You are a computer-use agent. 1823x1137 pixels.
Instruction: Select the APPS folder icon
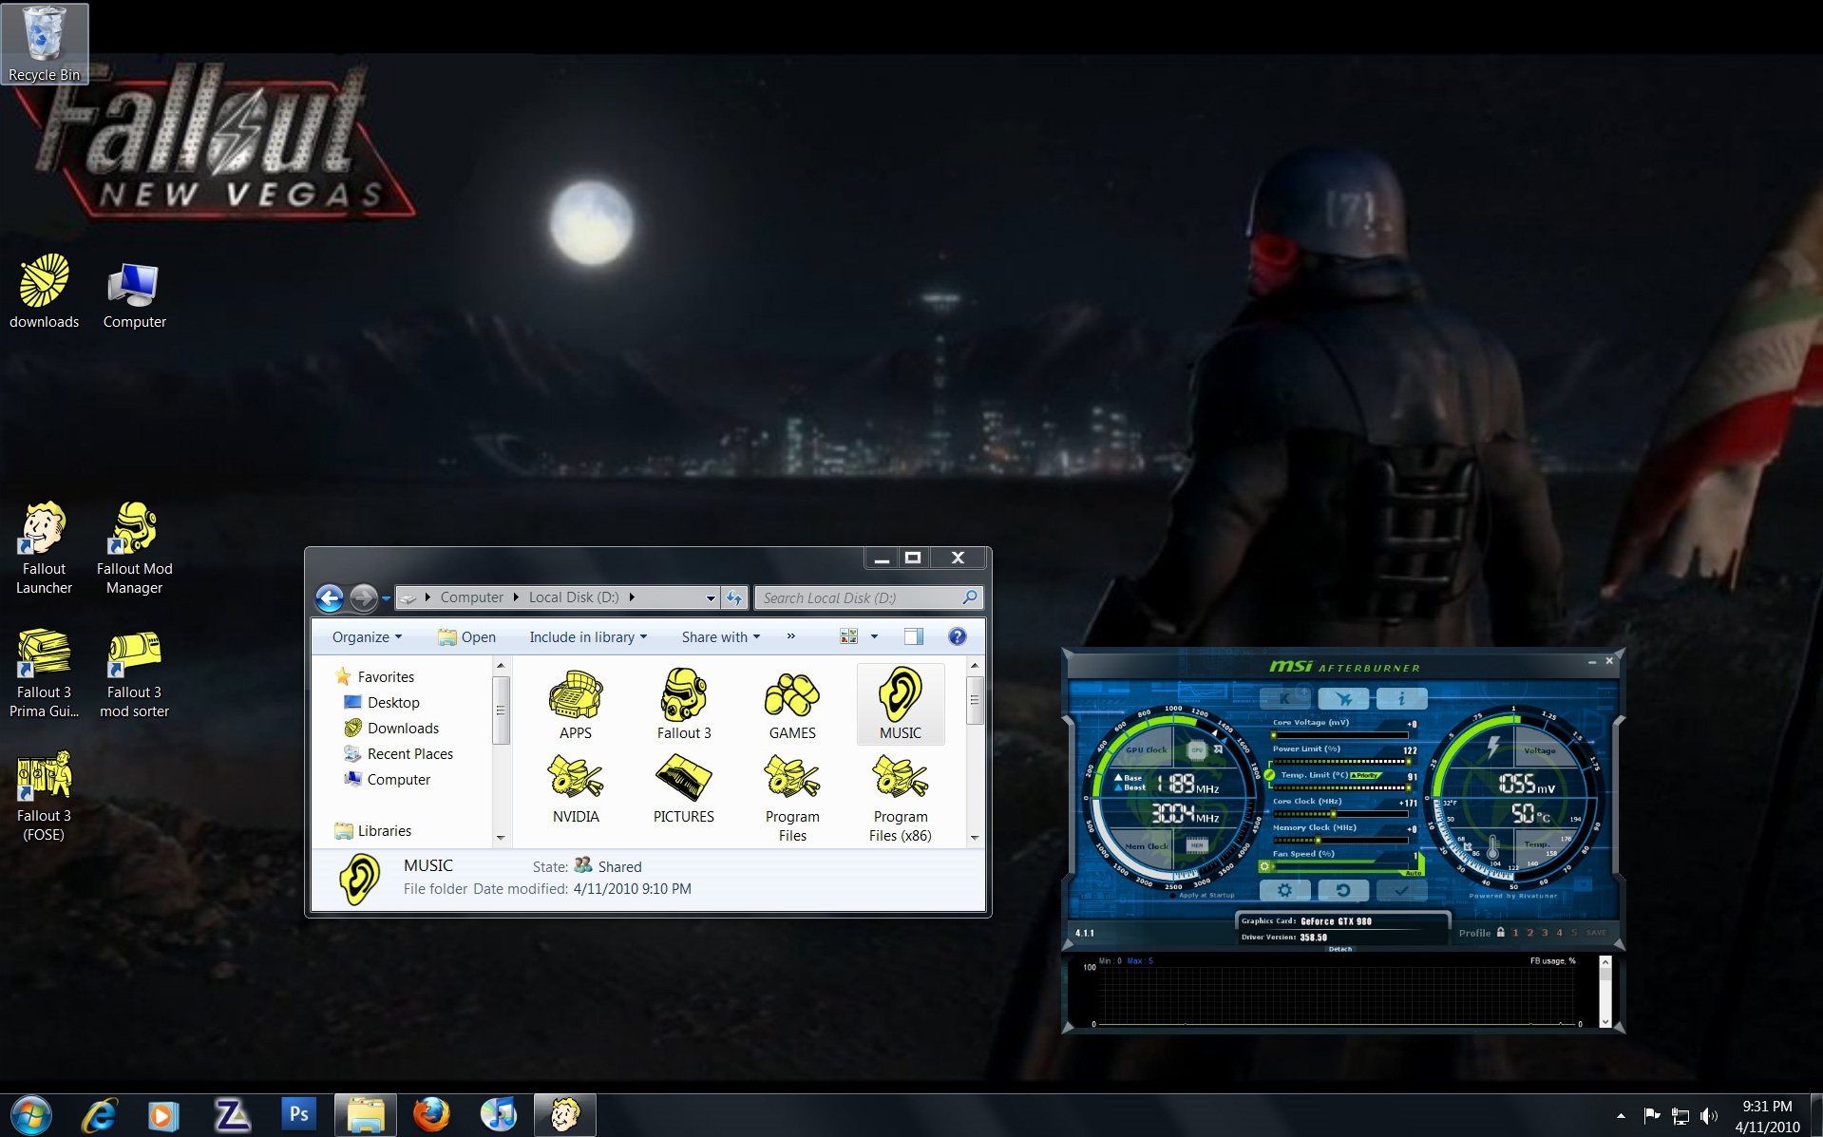point(576,705)
